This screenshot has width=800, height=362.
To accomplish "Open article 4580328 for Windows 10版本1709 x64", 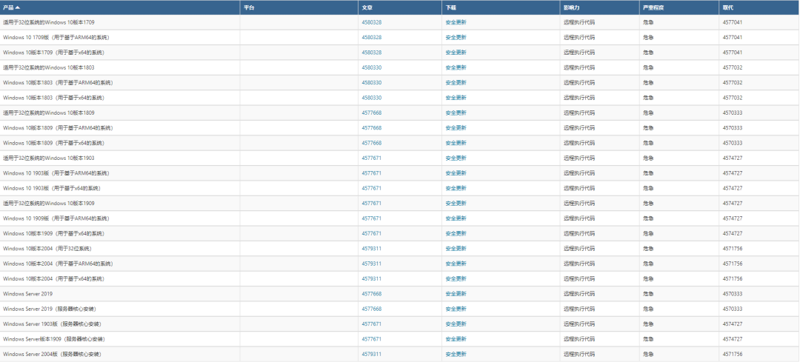I will (371, 53).
